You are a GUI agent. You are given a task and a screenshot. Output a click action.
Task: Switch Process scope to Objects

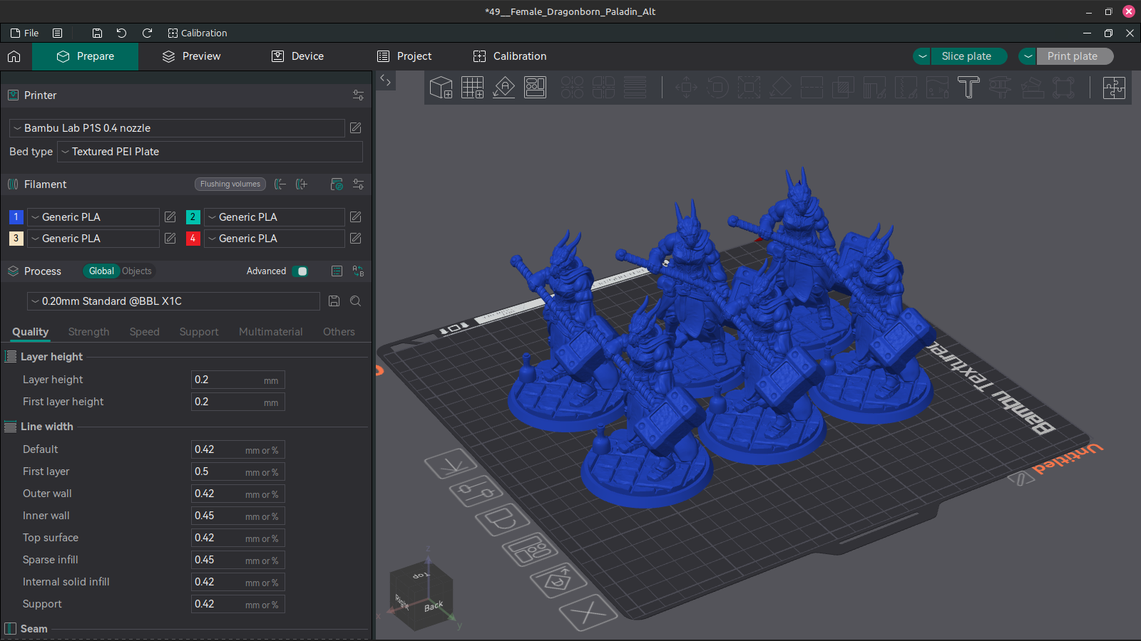137,271
